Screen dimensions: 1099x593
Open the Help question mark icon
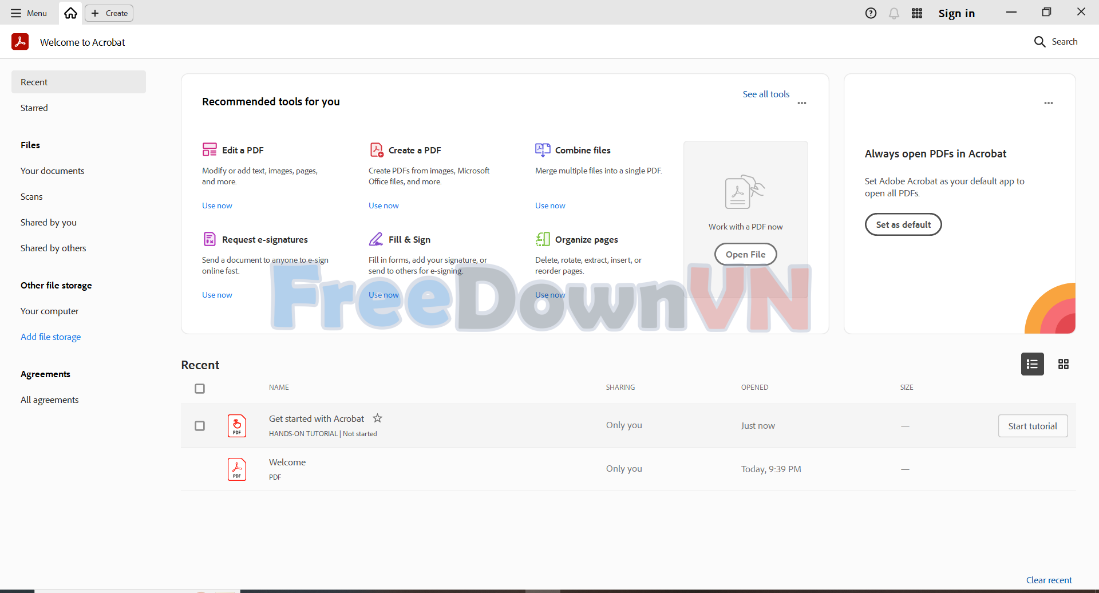[871, 13]
